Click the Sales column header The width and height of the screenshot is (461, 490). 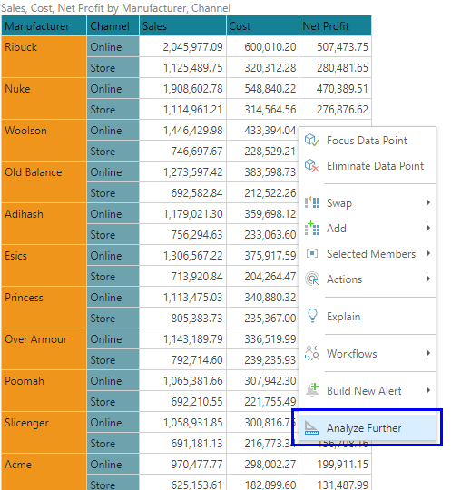click(182, 25)
